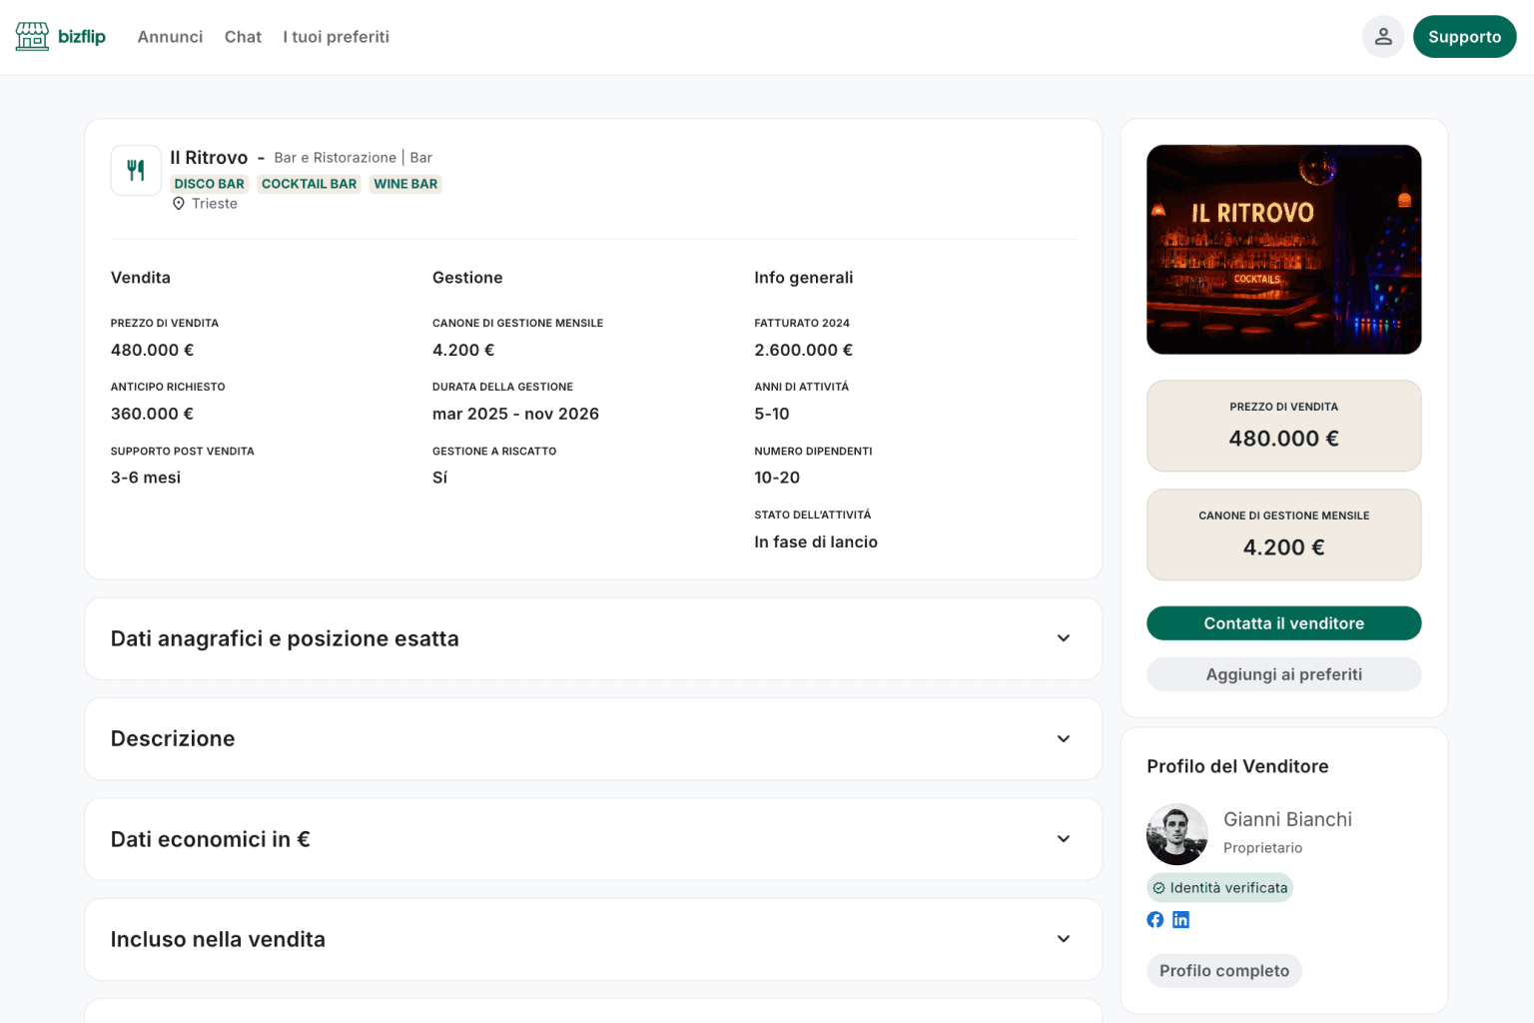Open the seller's Profilo completo
The width and height of the screenshot is (1534, 1023).
coord(1223,971)
